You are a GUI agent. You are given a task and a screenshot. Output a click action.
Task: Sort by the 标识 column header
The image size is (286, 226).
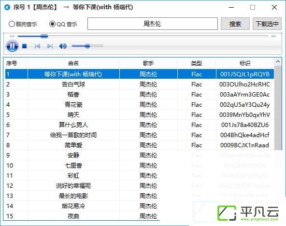pos(245,63)
